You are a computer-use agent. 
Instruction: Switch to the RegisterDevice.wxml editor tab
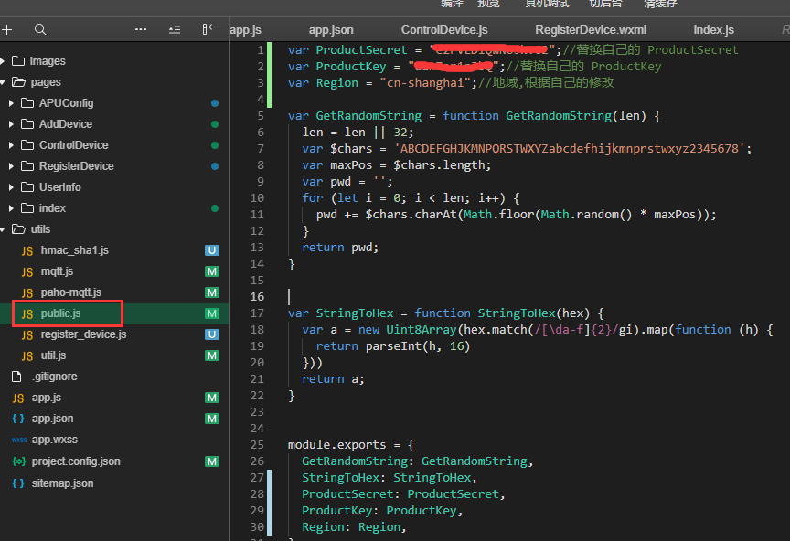pos(591,30)
